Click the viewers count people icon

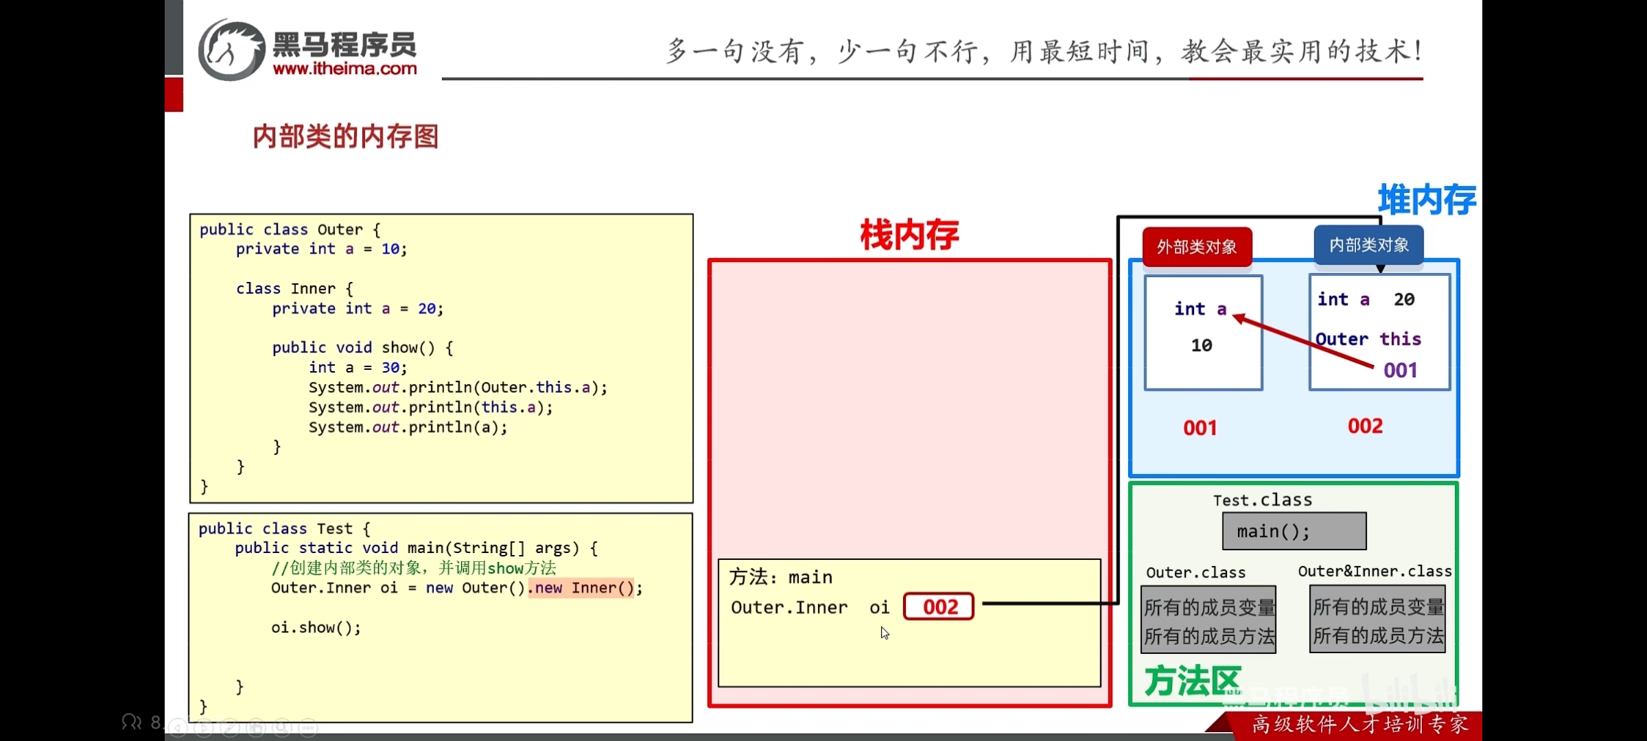click(x=131, y=721)
